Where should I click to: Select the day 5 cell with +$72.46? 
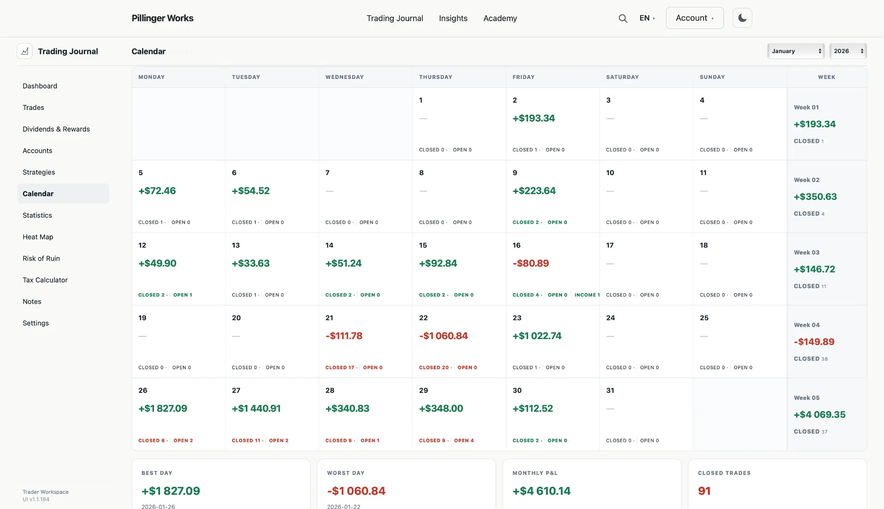pyautogui.click(x=179, y=197)
